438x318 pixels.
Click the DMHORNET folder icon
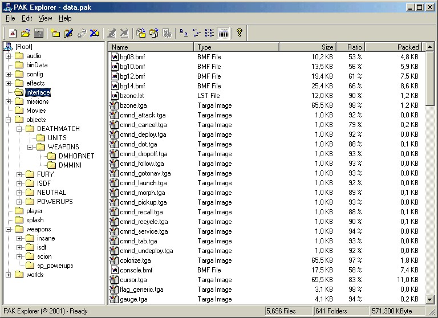tap(52, 156)
